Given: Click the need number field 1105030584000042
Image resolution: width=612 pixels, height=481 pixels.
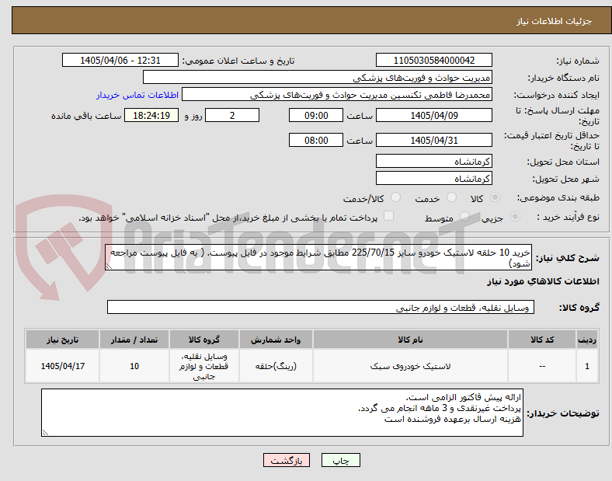Looking at the screenshot, I should click(x=433, y=60).
